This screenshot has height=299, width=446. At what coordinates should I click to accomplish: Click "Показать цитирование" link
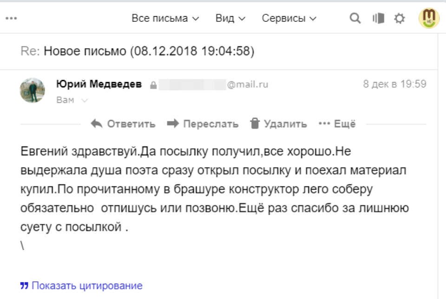tap(87, 286)
